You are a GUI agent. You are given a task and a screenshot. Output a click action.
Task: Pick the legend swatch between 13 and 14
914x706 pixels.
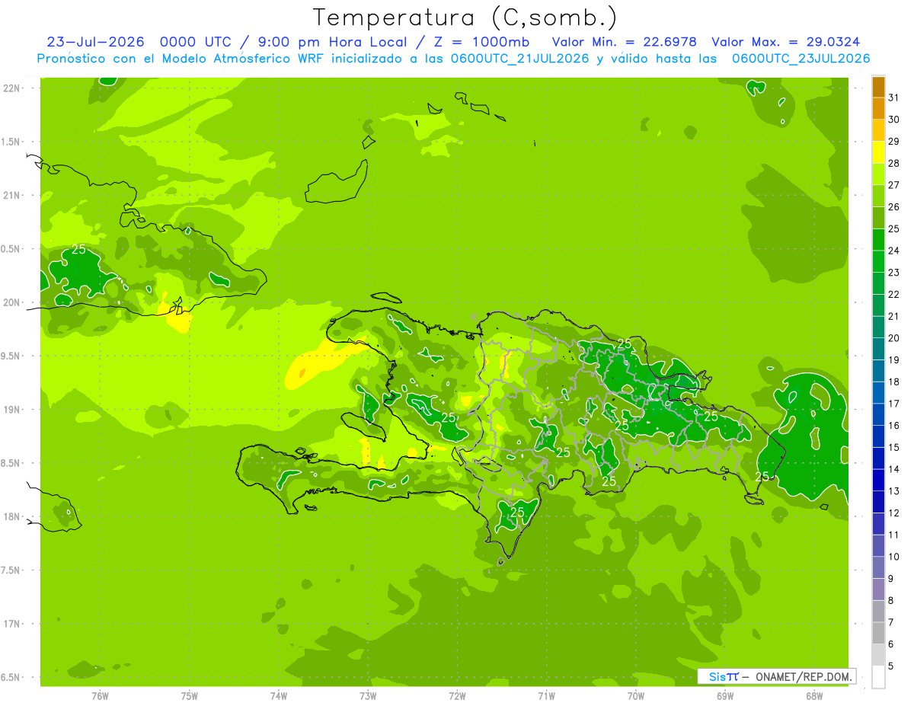coord(878,480)
